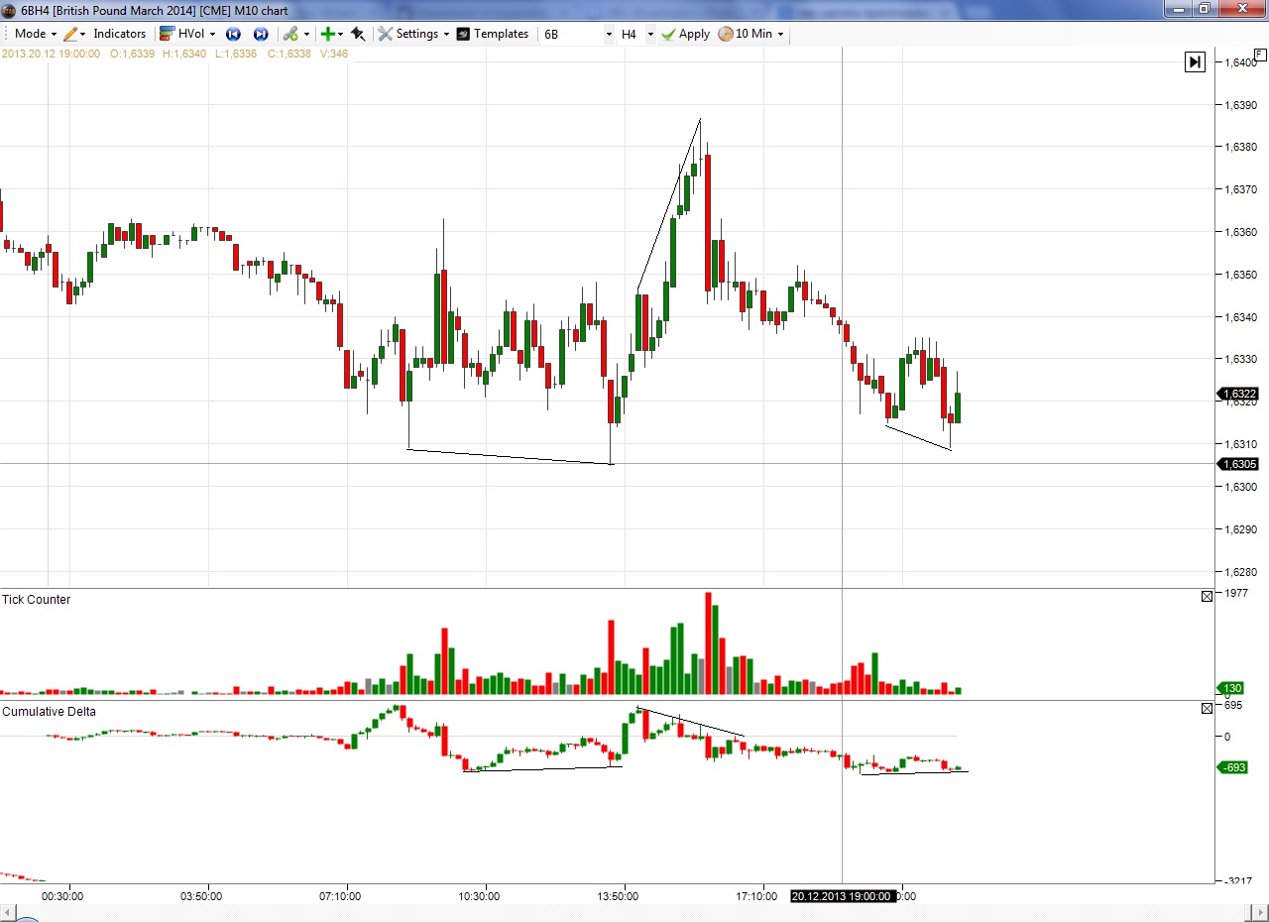1269x922 pixels.
Task: Click the Tick Counter panel label
Action: (x=37, y=600)
